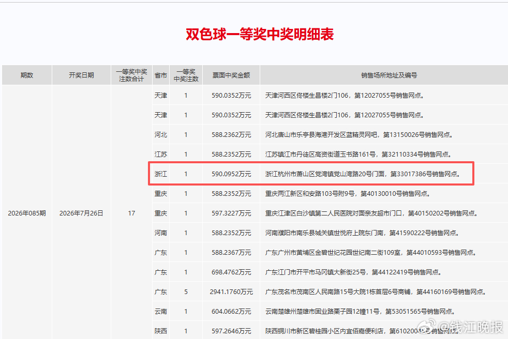Click the 698.4762万元 amount cell
The height and width of the screenshot is (339, 508).
point(231,272)
